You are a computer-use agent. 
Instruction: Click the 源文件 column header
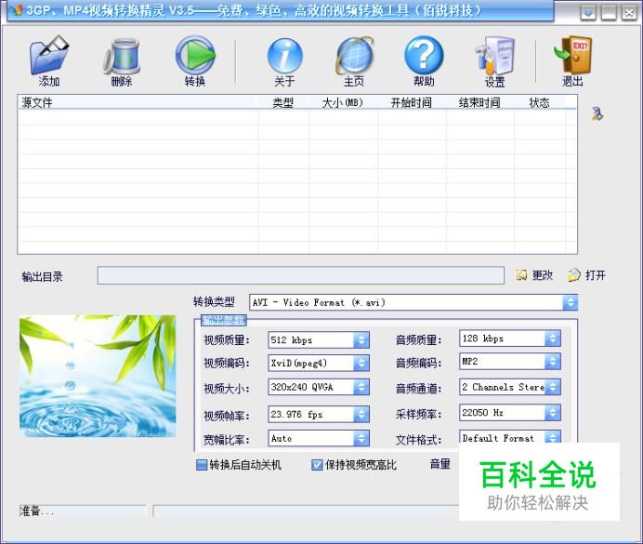pos(138,102)
